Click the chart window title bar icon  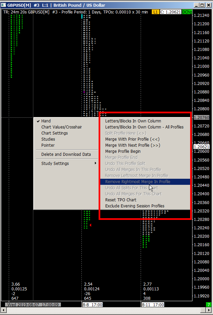[x=3, y=5]
